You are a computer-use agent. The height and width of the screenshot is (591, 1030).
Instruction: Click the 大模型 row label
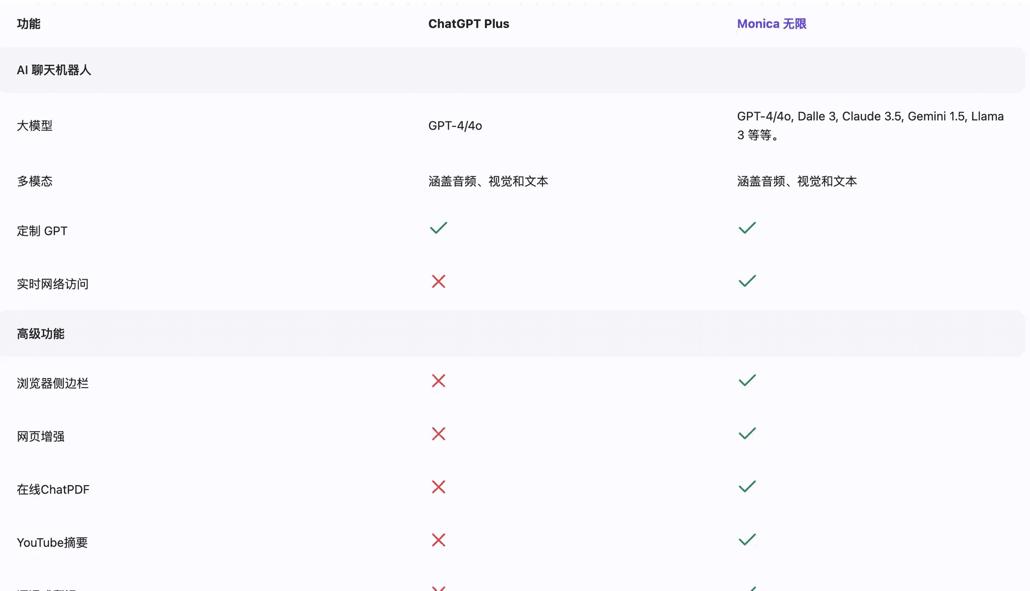tap(35, 126)
